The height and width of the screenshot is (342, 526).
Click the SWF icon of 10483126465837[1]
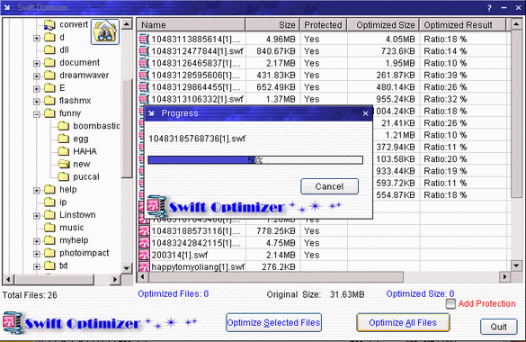[144, 63]
